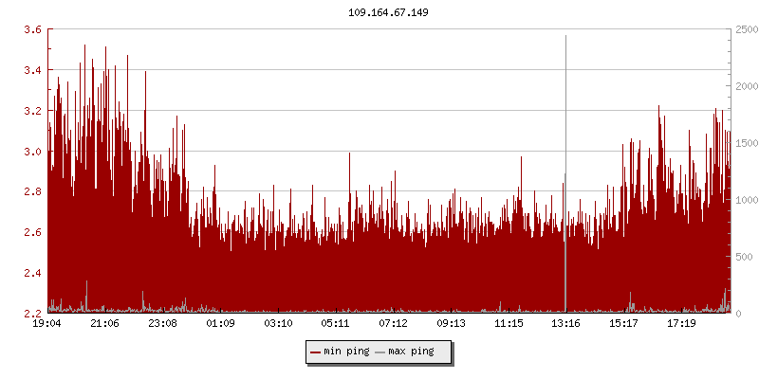Screen dimensions: 759x379
Task: Click the 2500 label on right axis
Action: (x=745, y=30)
